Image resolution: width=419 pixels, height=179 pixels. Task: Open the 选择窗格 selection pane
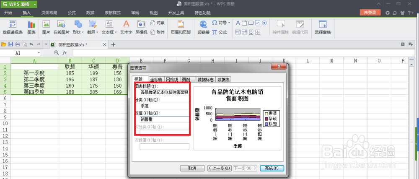click(x=323, y=28)
